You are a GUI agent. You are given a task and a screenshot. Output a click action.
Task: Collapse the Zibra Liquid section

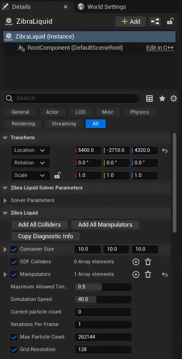pos(5,213)
